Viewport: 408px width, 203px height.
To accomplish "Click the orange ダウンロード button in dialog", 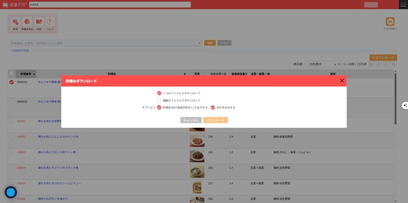I will point(215,120).
